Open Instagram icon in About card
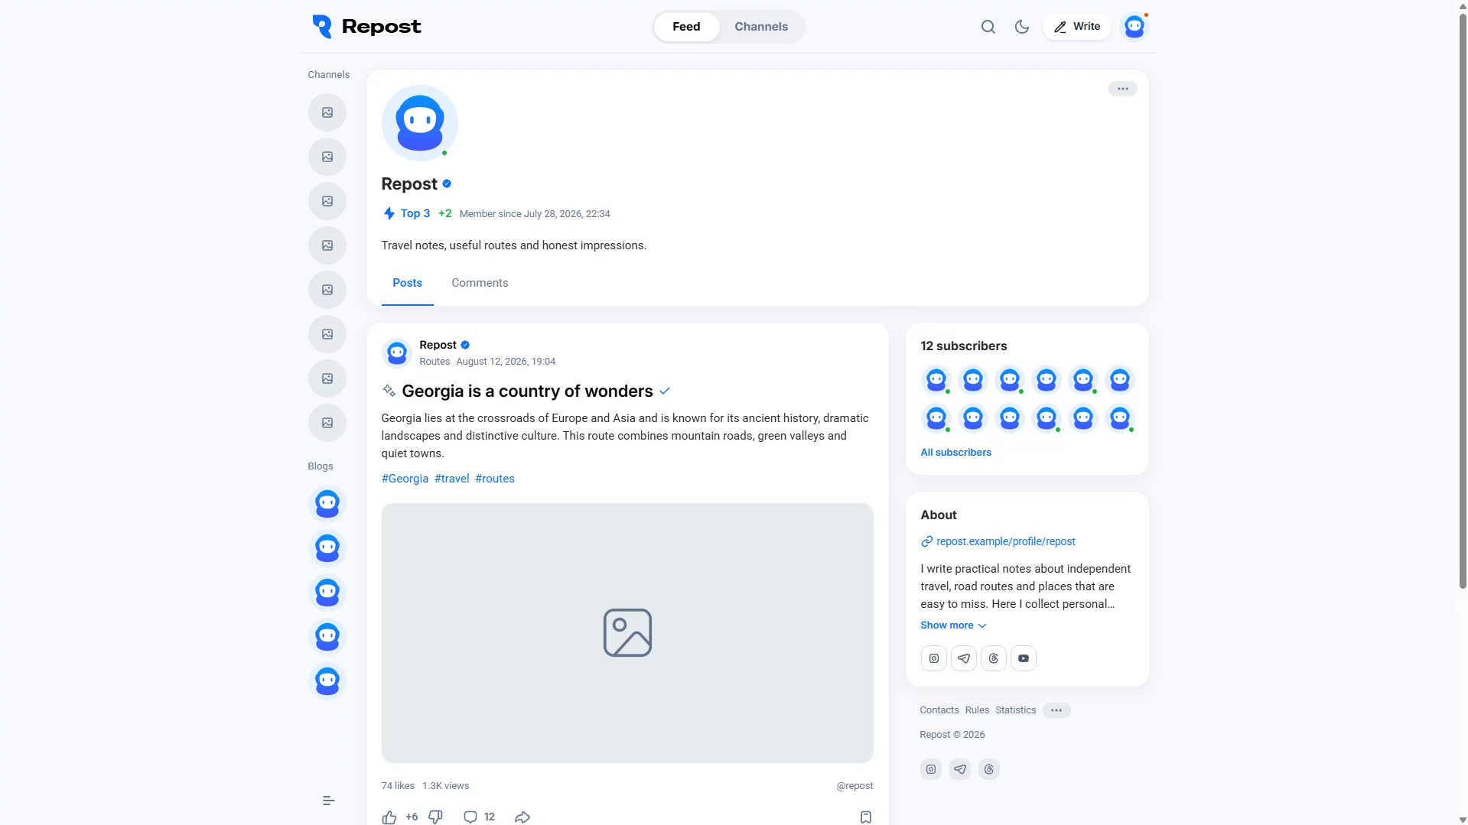Image resolution: width=1468 pixels, height=825 pixels. pyautogui.click(x=933, y=658)
